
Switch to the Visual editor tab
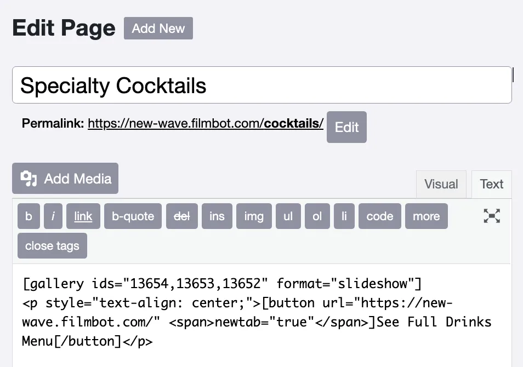[x=441, y=184]
